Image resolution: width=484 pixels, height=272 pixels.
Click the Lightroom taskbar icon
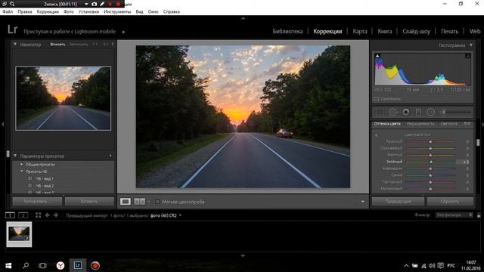click(78, 265)
